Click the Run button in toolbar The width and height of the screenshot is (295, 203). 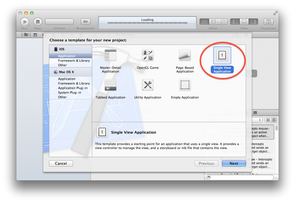click(x=25, y=22)
